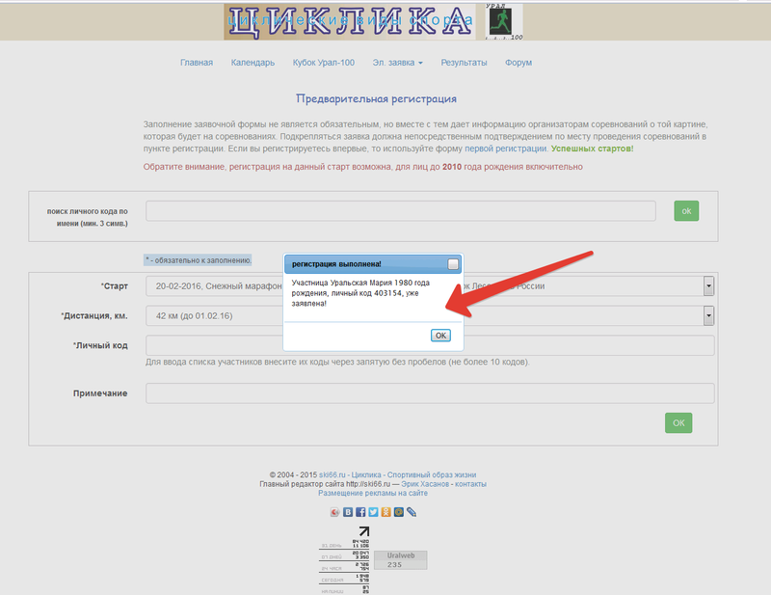Click the Циклика banner image
This screenshot has width=771, height=595.
click(x=351, y=21)
